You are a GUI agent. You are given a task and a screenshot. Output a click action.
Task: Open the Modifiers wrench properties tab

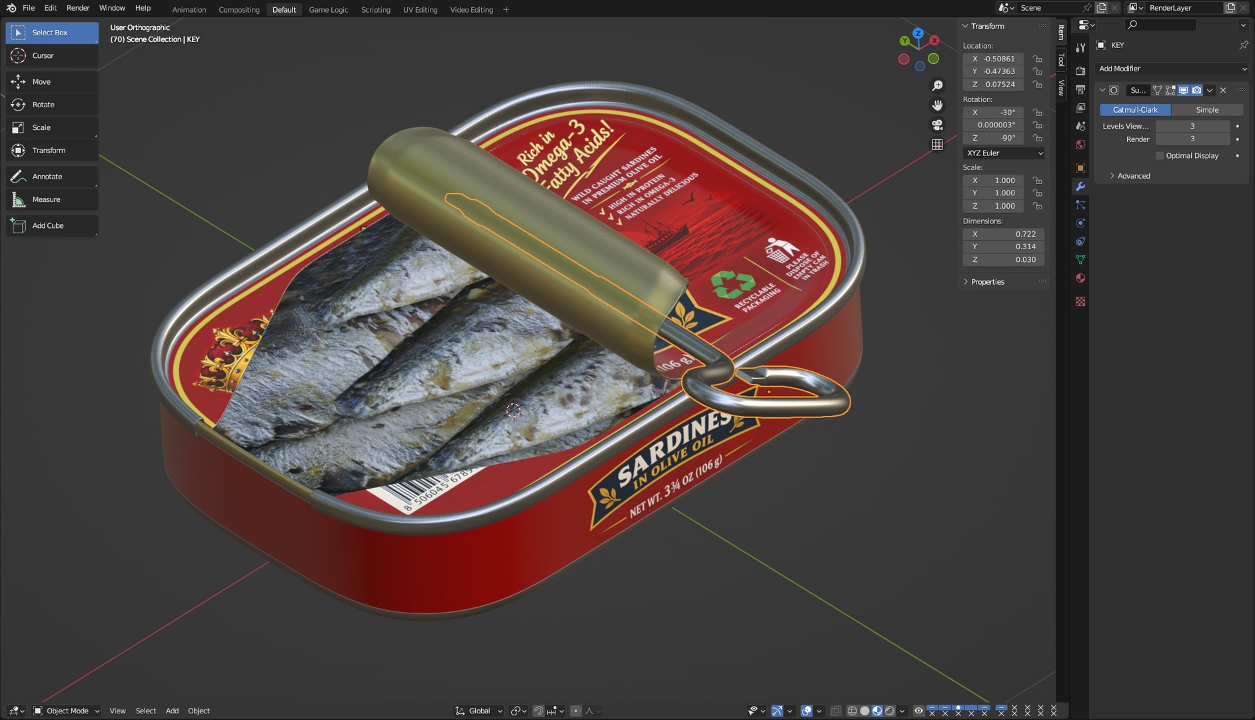click(x=1080, y=187)
